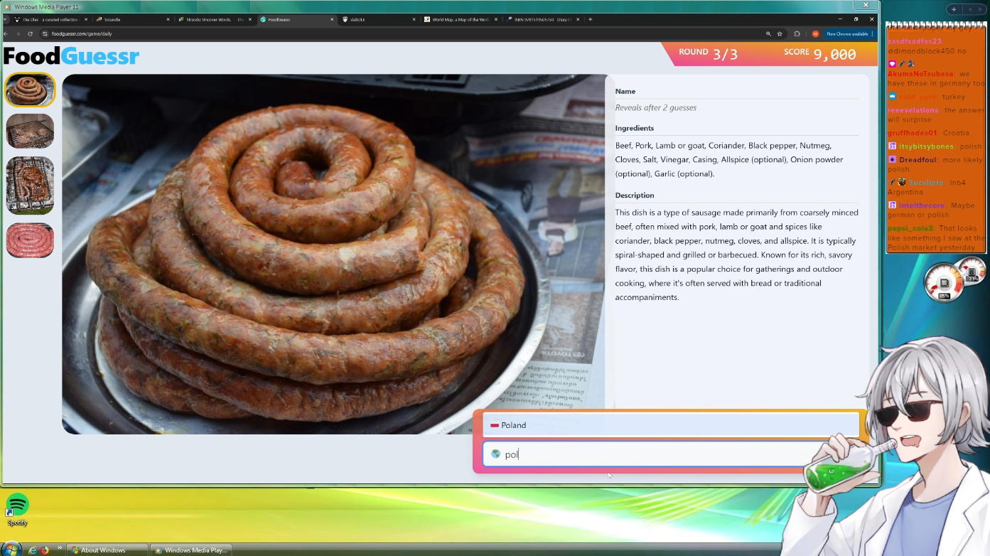Screen dimensions: 990x556
Task: Go back using the browser back arrow
Action: tap(6, 33)
